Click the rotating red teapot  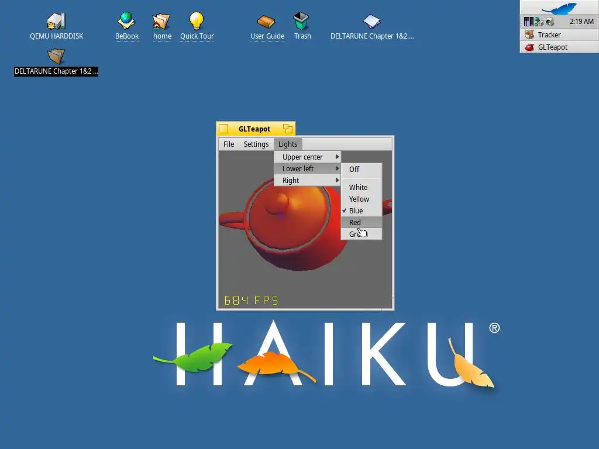(298, 225)
